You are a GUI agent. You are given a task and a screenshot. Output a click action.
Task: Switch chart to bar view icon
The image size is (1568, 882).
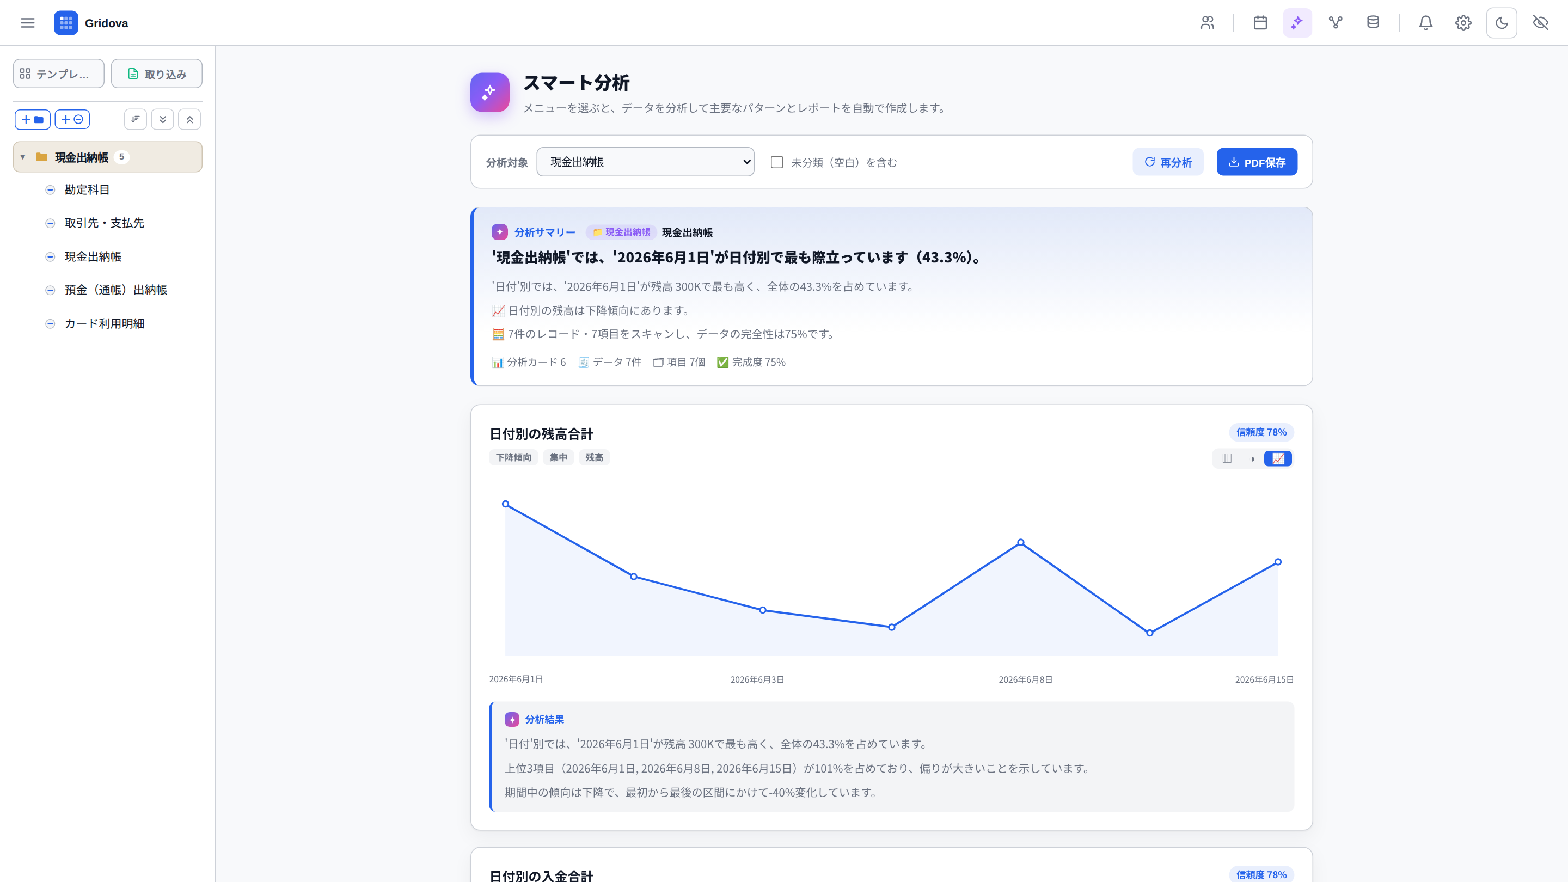tap(1227, 458)
